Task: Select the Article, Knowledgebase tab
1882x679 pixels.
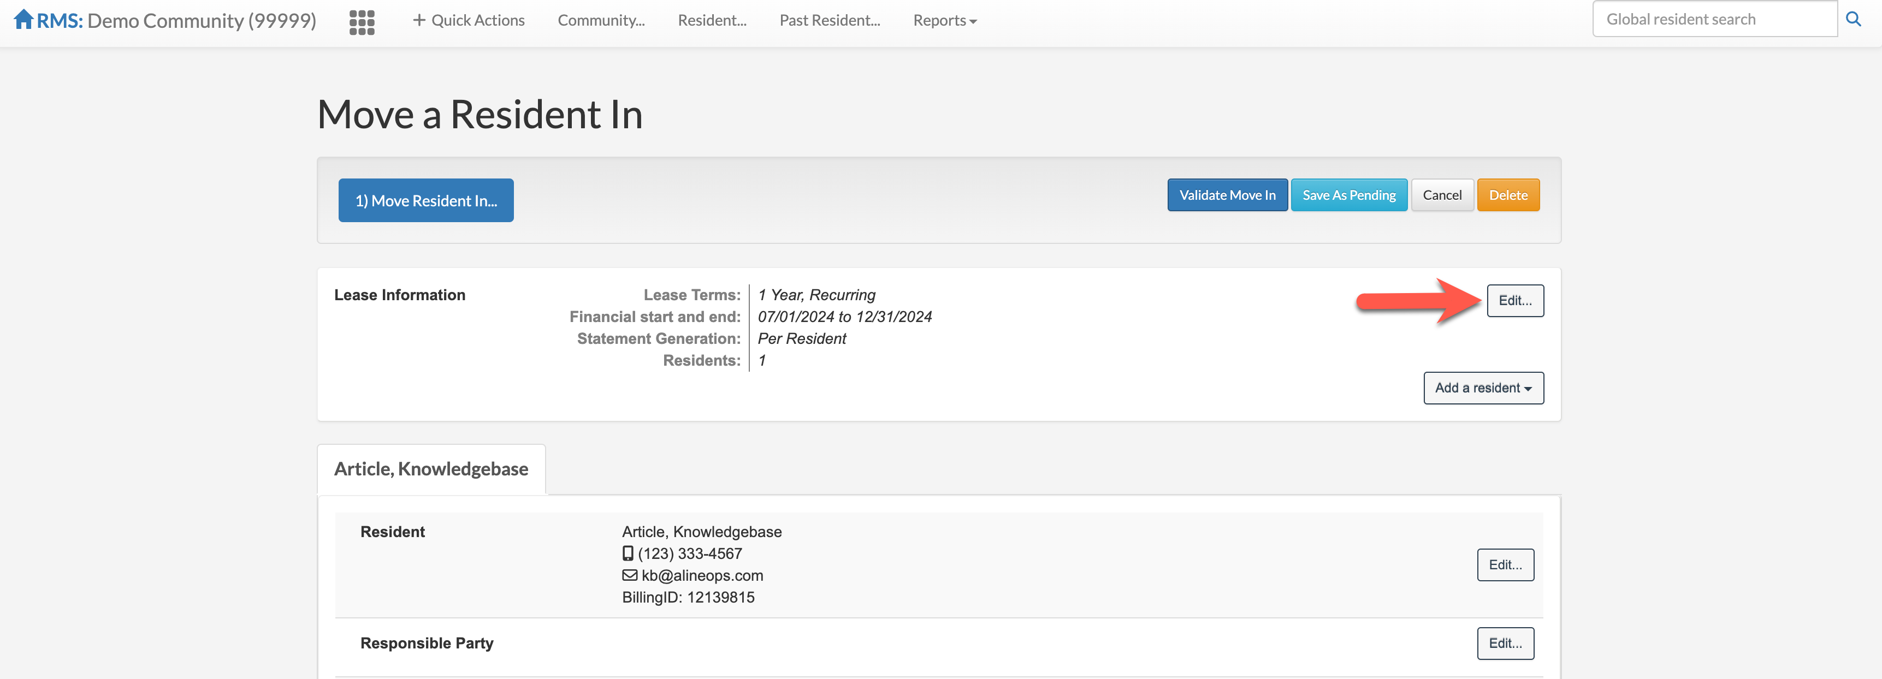Action: point(431,469)
